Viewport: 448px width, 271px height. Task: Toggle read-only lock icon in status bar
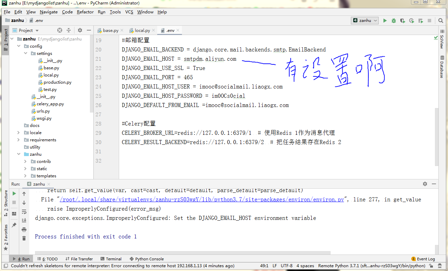(432, 266)
